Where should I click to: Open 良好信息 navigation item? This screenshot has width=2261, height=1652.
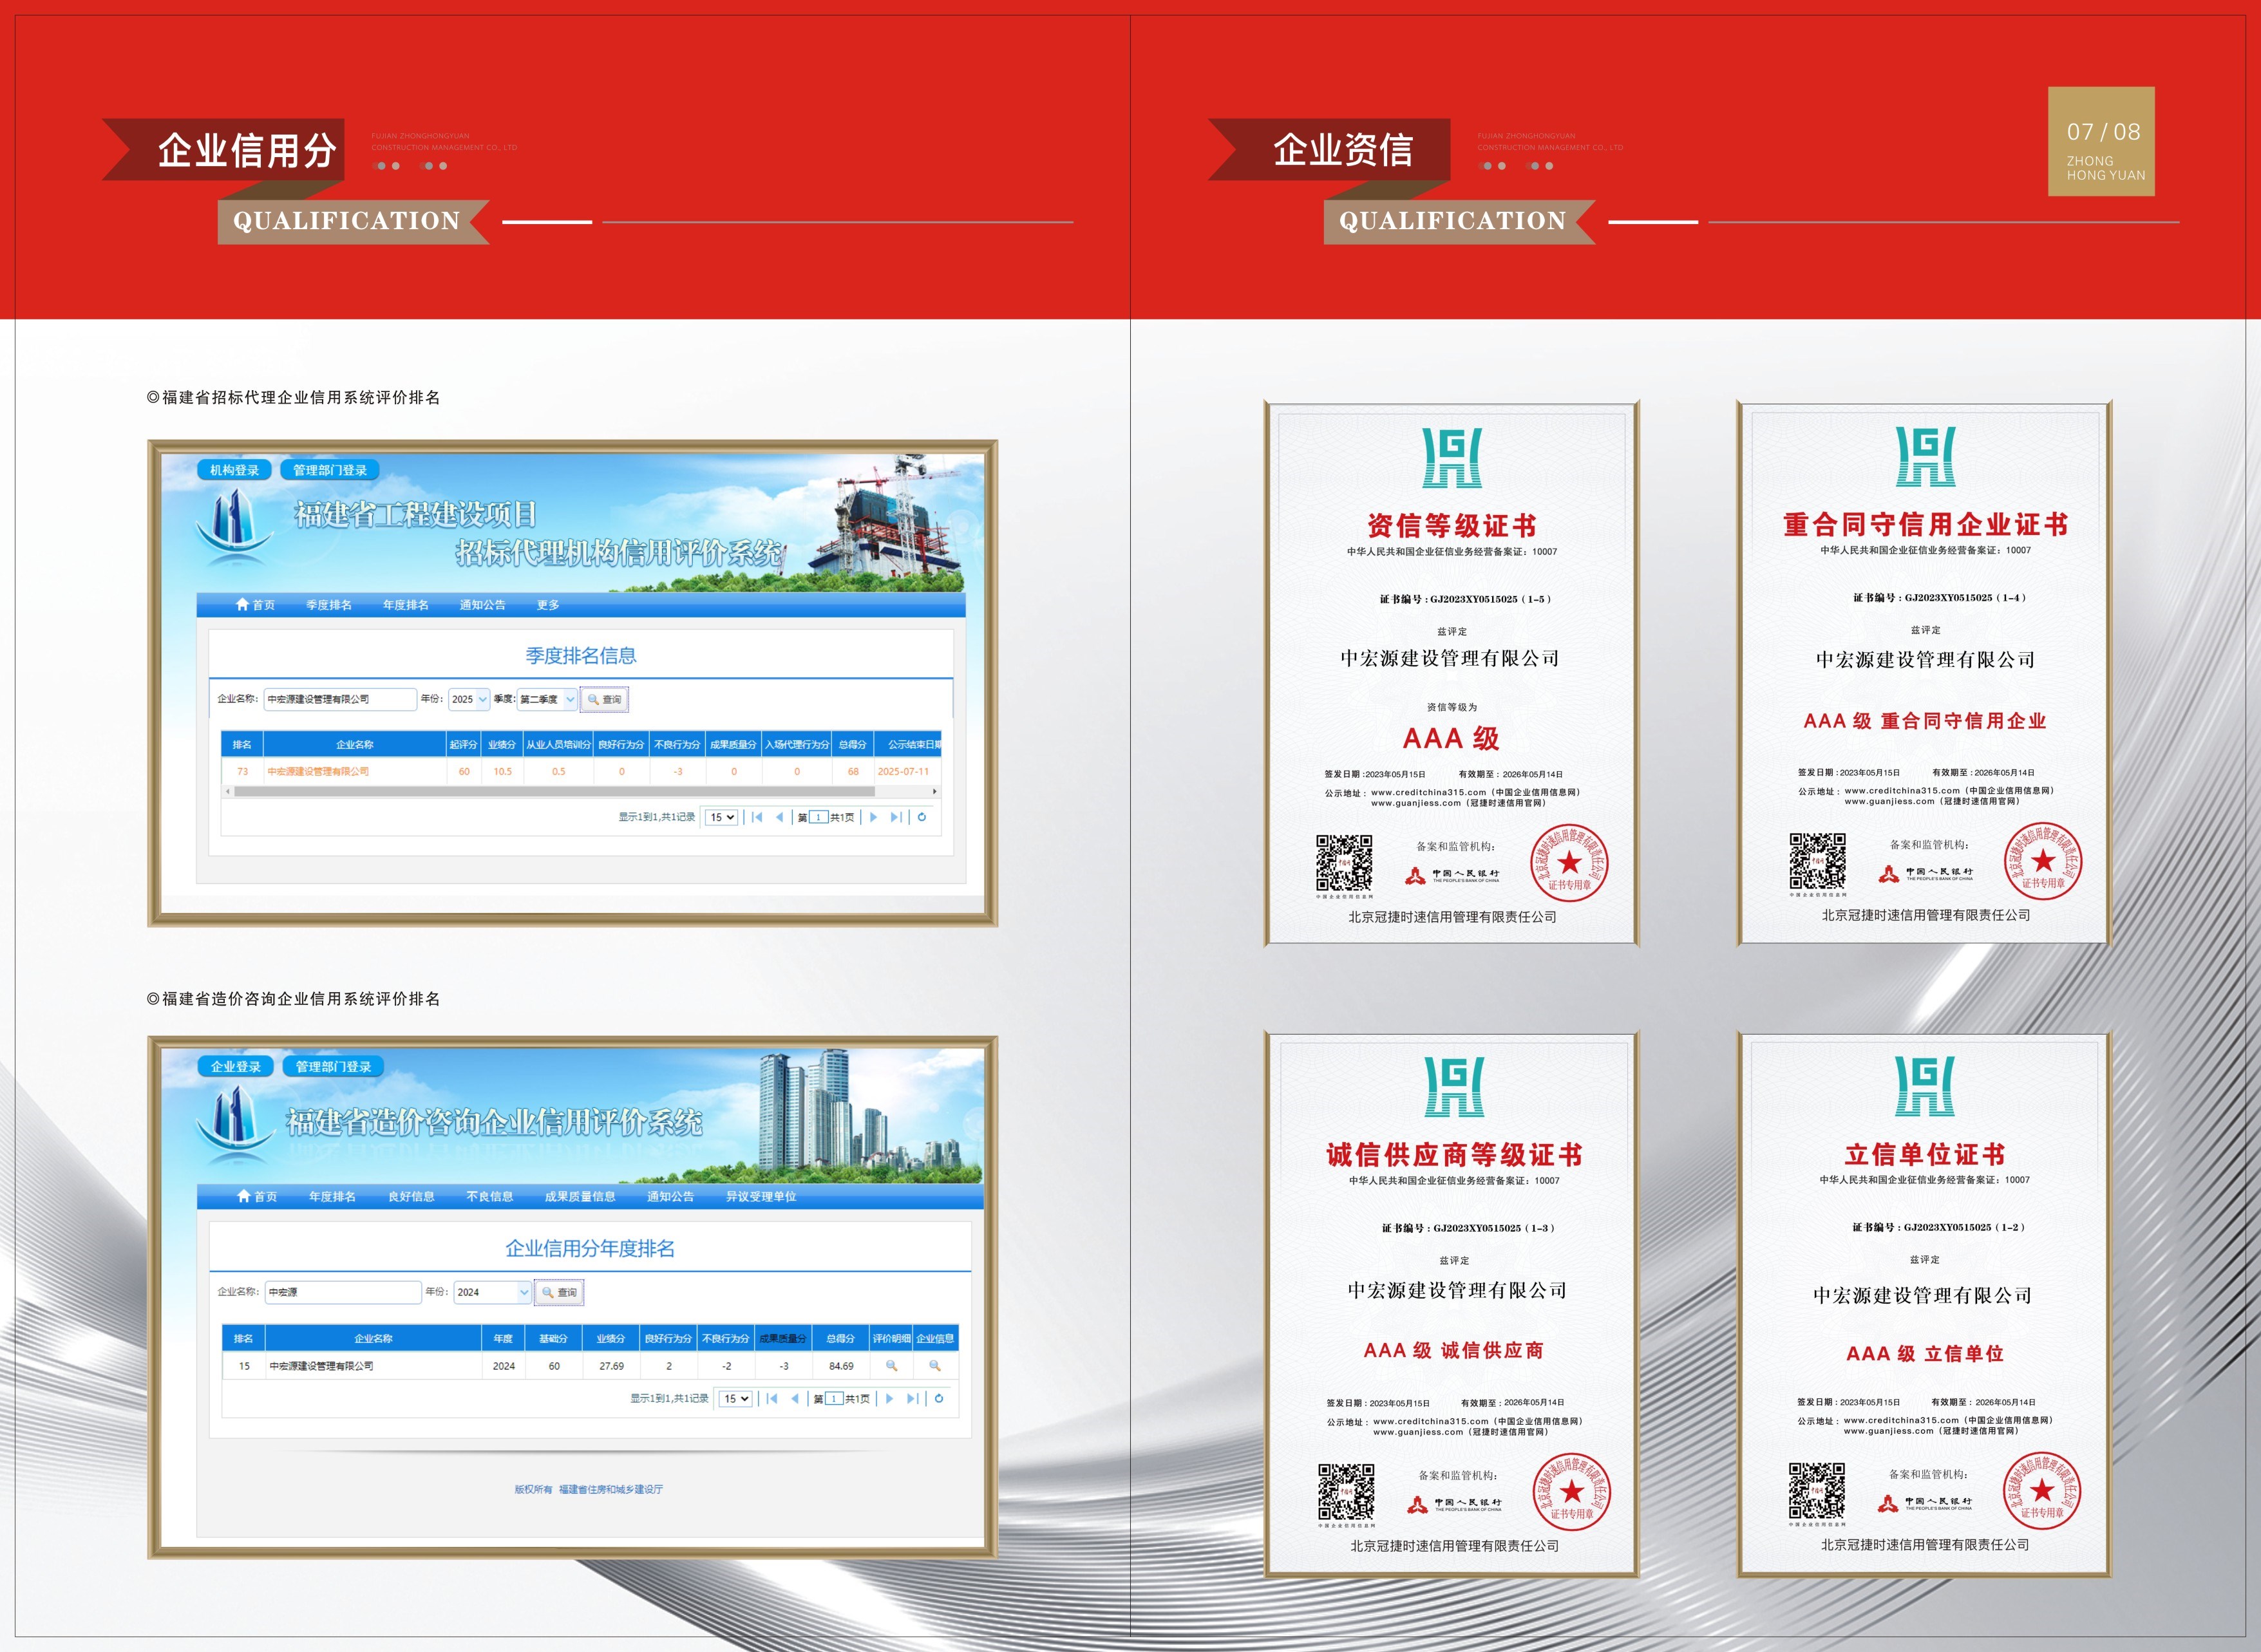(411, 1196)
